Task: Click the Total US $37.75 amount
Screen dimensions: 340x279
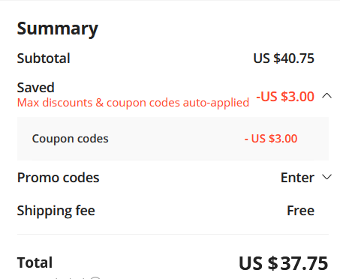Action: [x=283, y=263]
